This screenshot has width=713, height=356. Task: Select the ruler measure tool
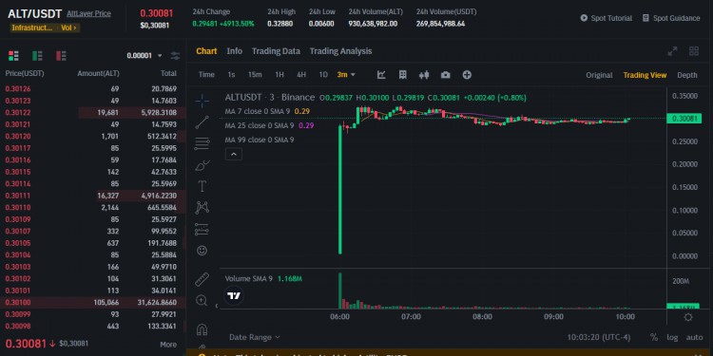tap(202, 279)
